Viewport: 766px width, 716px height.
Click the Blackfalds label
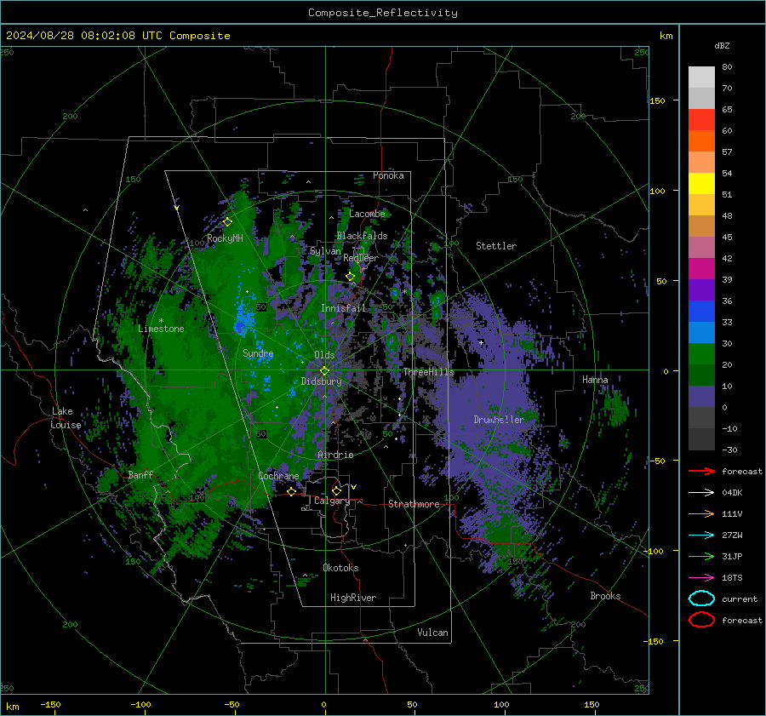pos(362,236)
